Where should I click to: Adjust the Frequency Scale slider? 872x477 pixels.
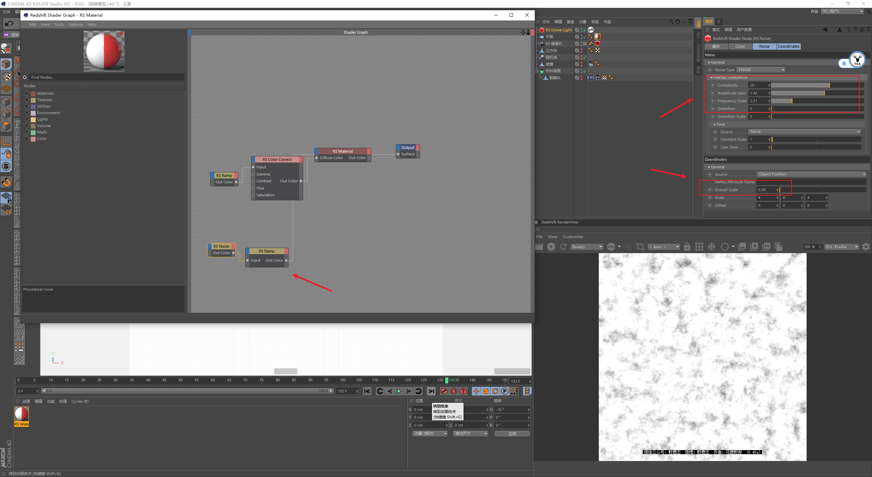(x=792, y=101)
